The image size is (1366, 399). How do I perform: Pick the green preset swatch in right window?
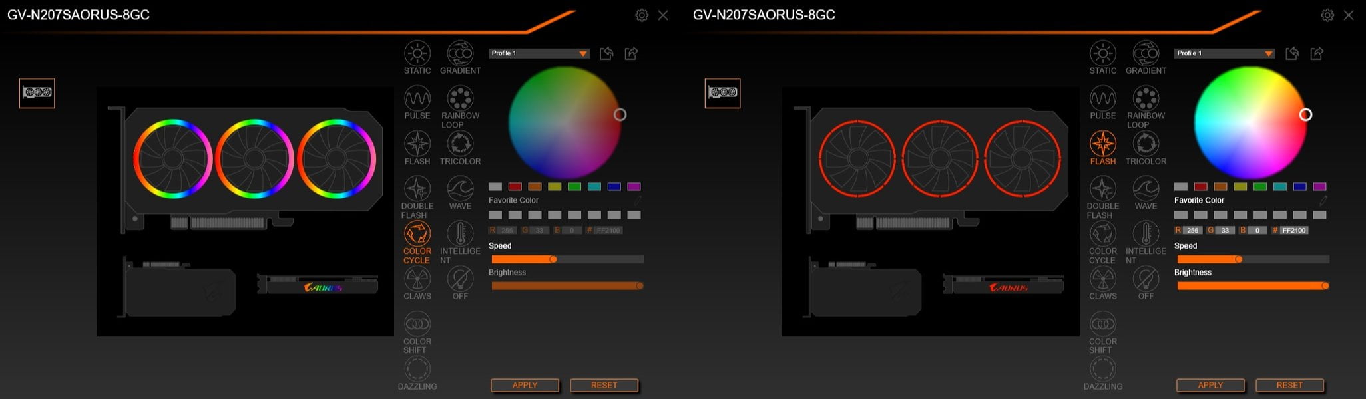(1260, 187)
